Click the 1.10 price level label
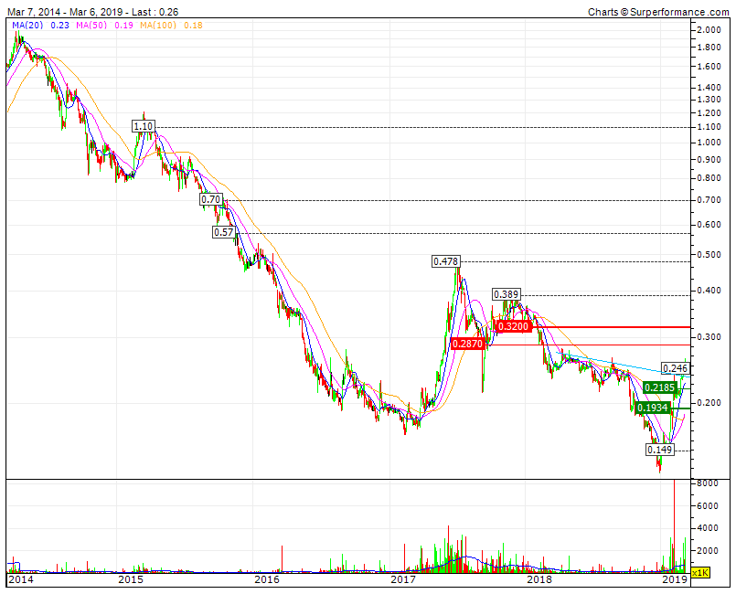The image size is (736, 594). coord(144,126)
